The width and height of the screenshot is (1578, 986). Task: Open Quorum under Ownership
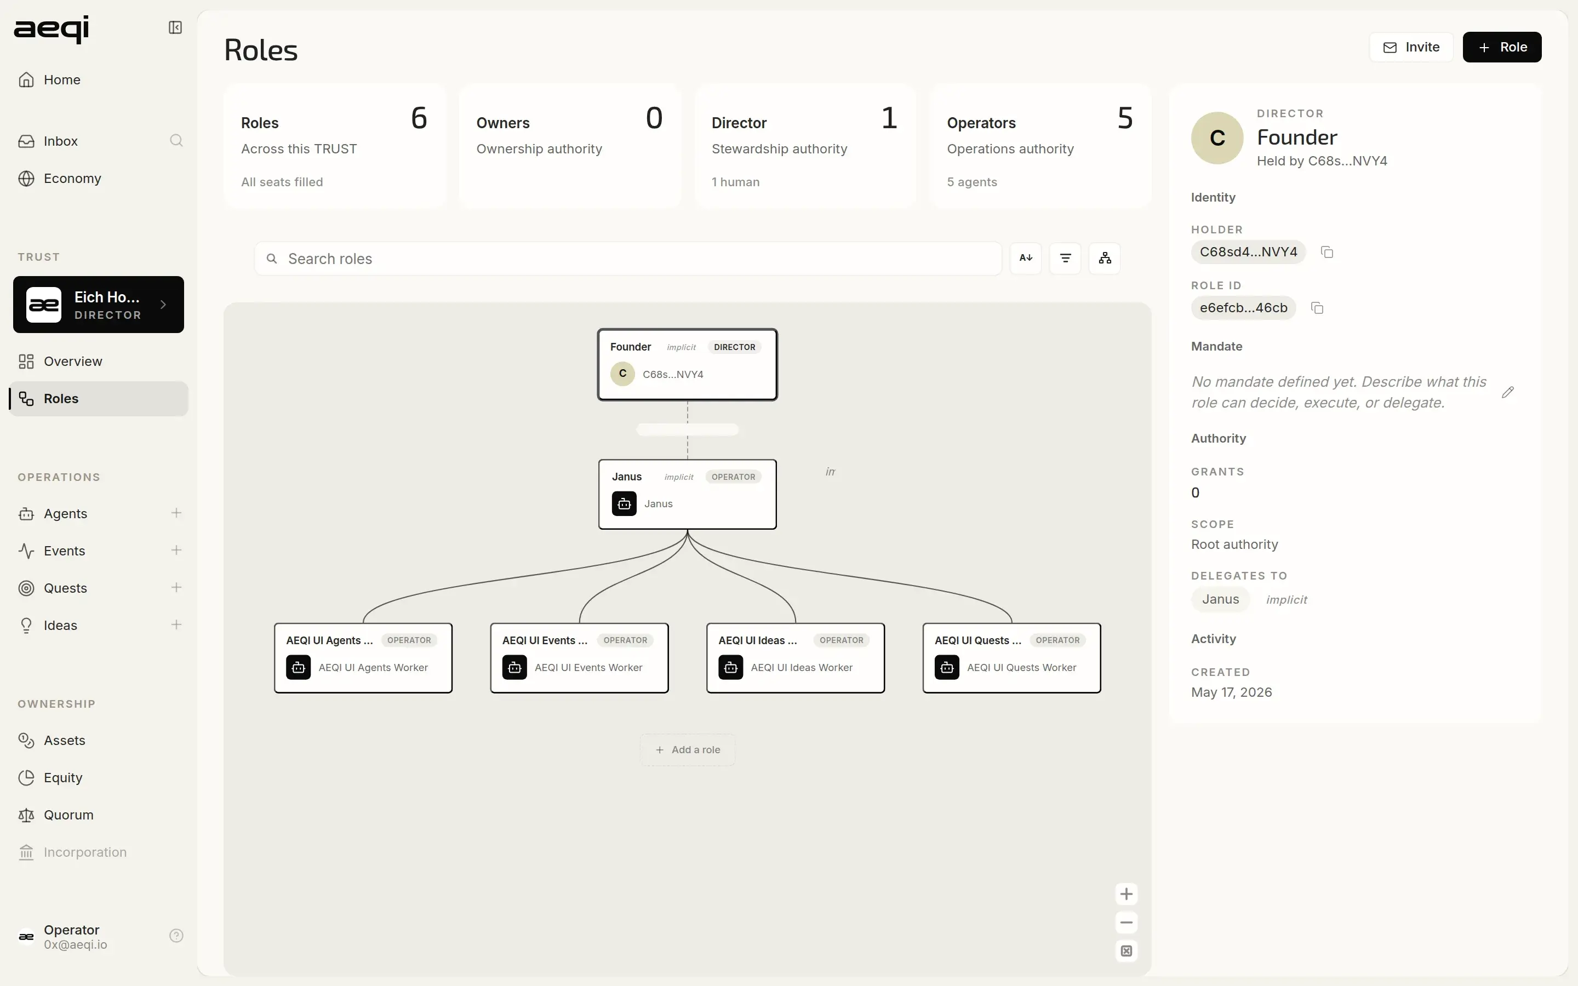tap(98, 815)
